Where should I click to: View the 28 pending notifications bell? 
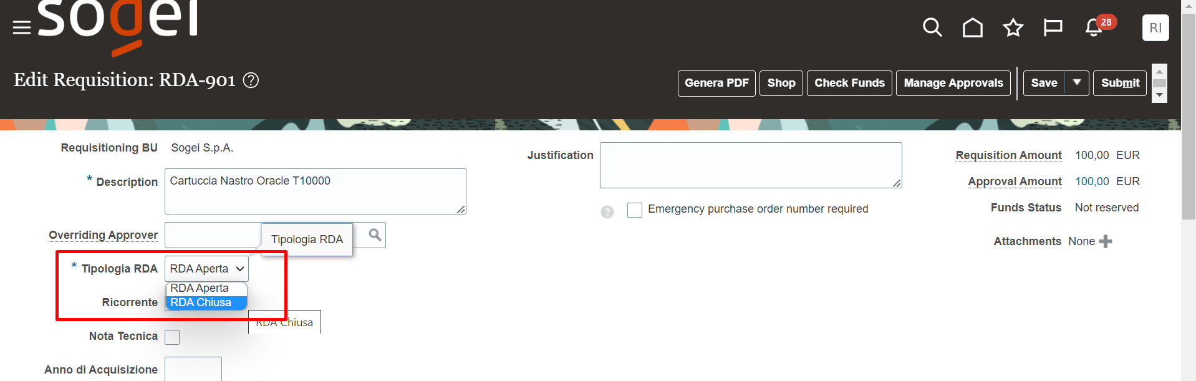coord(1092,29)
